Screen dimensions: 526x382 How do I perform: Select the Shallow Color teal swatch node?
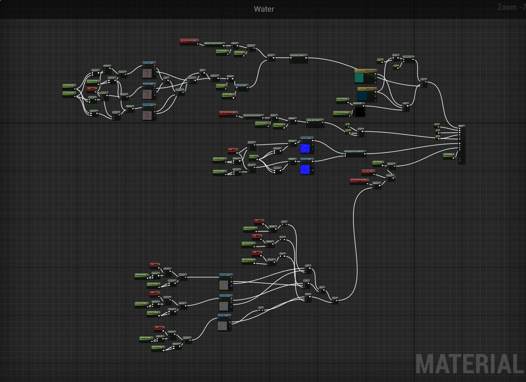click(359, 78)
